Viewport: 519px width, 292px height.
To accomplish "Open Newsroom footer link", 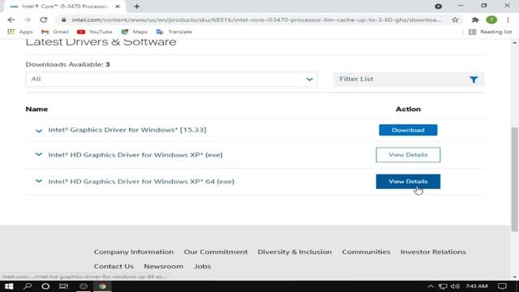I will pos(164,266).
